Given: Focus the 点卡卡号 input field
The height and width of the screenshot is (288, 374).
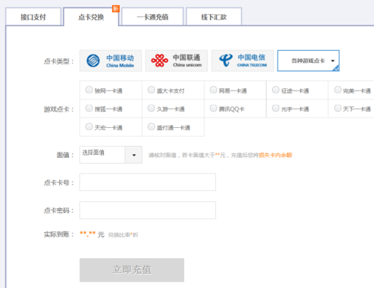Looking at the screenshot, I should pyautogui.click(x=147, y=182).
